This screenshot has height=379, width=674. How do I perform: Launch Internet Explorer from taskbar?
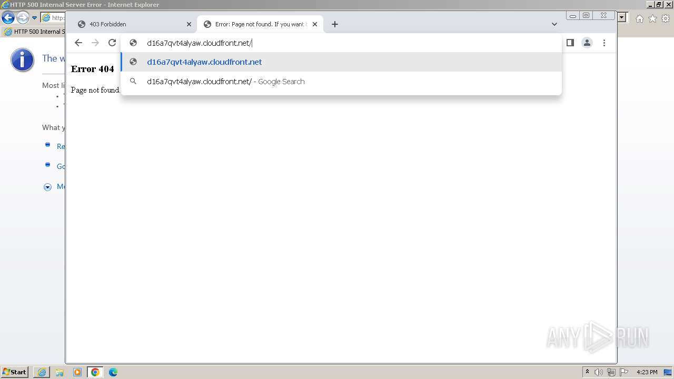(42, 372)
